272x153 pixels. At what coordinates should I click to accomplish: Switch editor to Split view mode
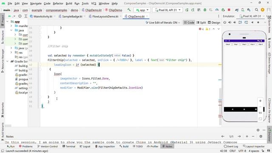pyautogui.click(x=201, y=23)
